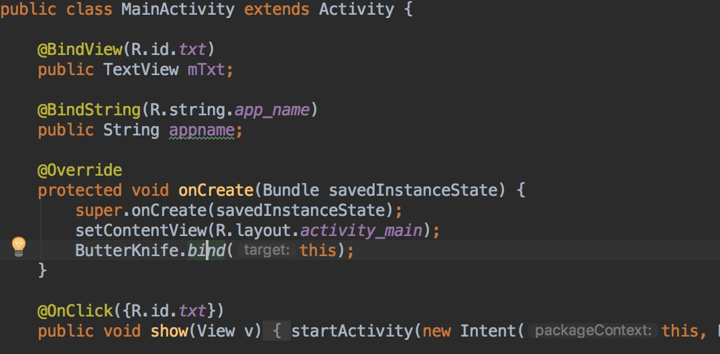Click savedInstanceState in the super.onCreate call

coord(300,211)
